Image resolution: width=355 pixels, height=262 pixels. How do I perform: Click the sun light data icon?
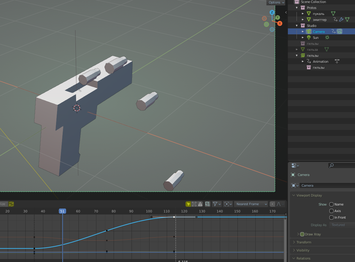pyautogui.click(x=327, y=38)
